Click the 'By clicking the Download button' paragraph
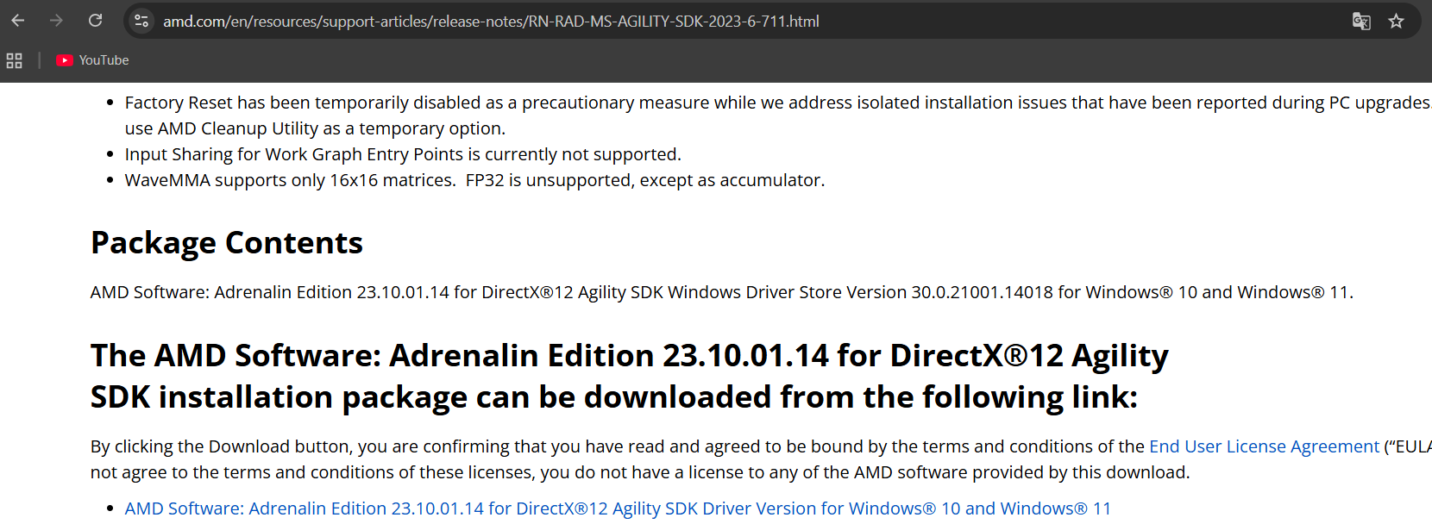 (x=761, y=459)
